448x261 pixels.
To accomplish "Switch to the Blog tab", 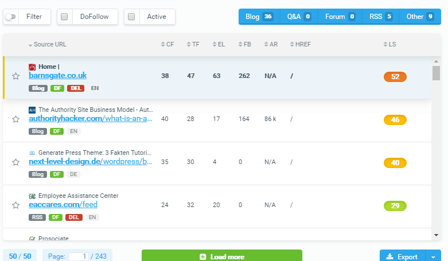I will click(259, 17).
